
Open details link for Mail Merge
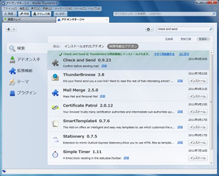pyautogui.click(x=103, y=96)
